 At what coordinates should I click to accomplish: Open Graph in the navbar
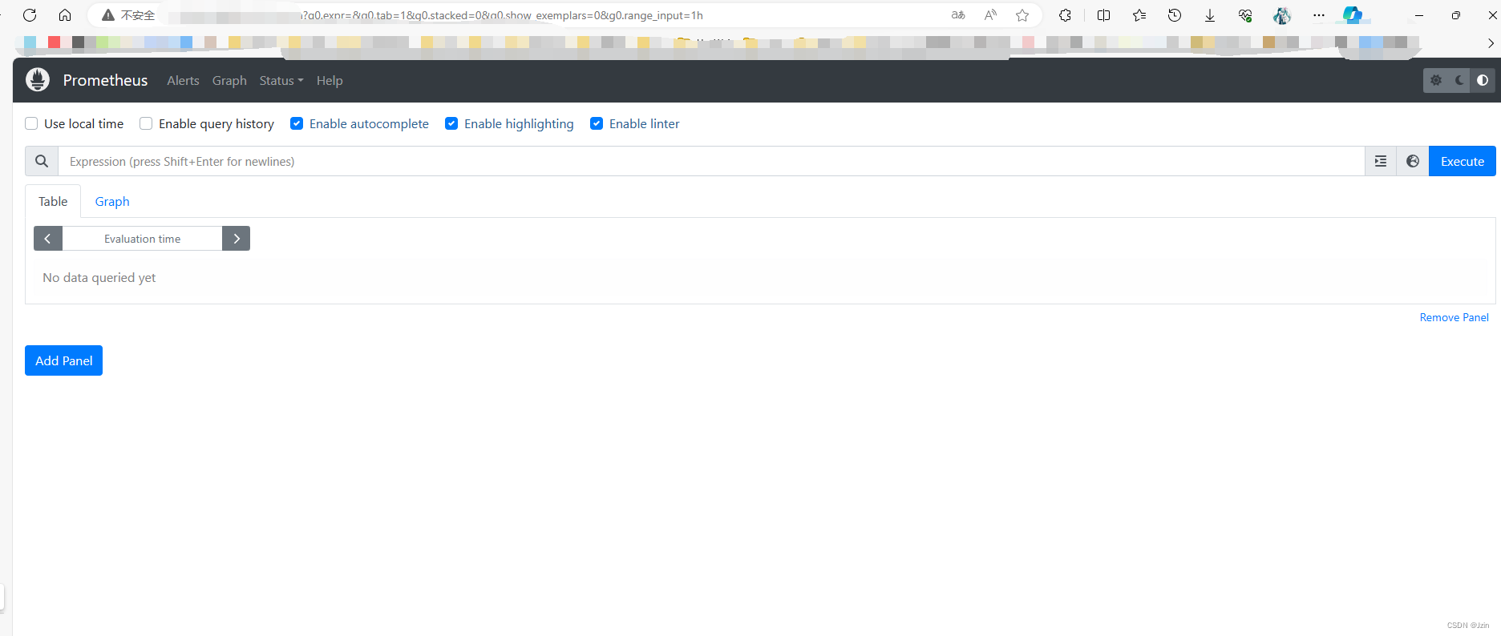(229, 80)
